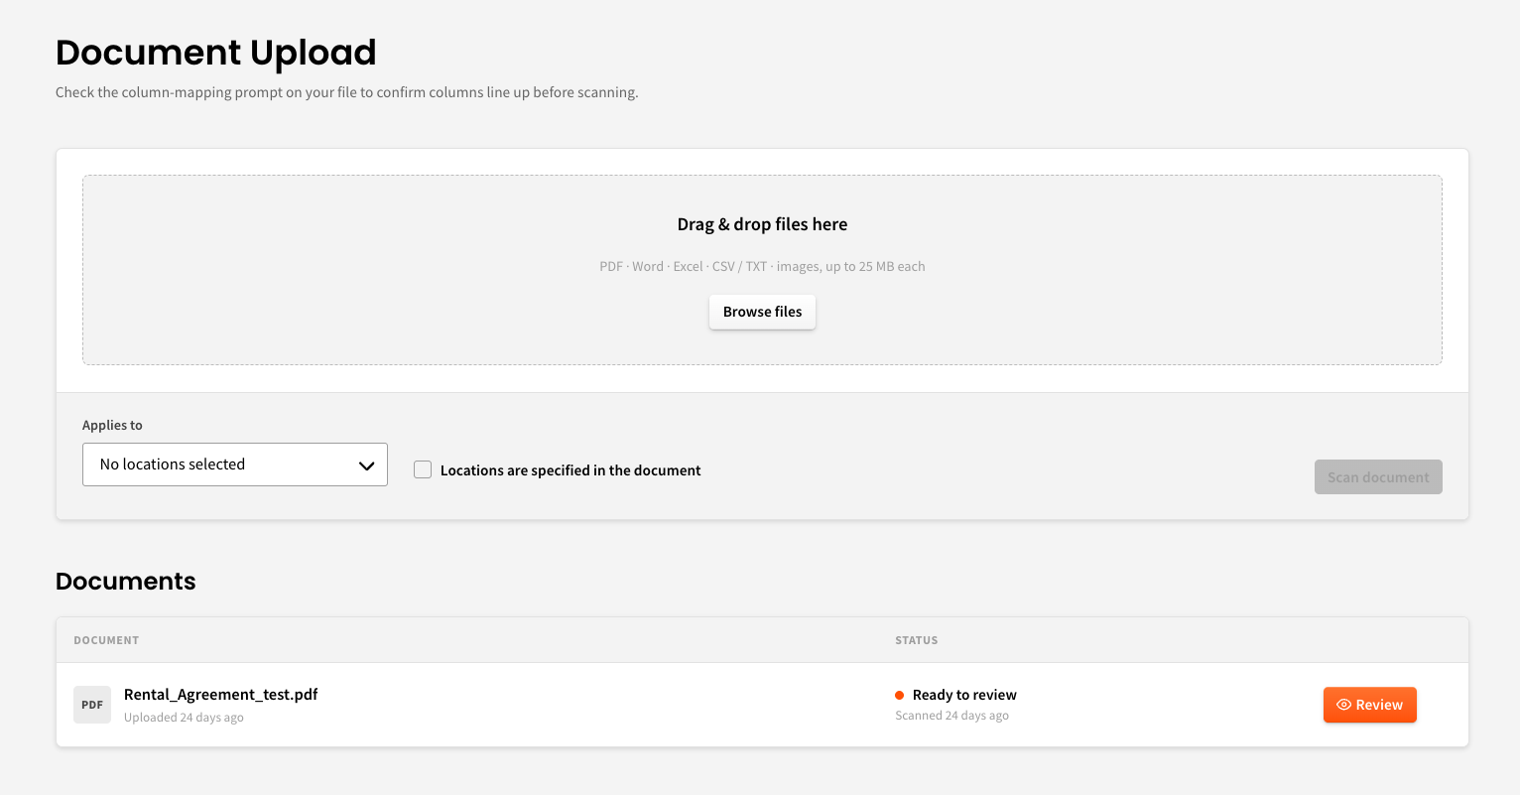
Task: Click the supported file types hint text
Action: (762, 266)
